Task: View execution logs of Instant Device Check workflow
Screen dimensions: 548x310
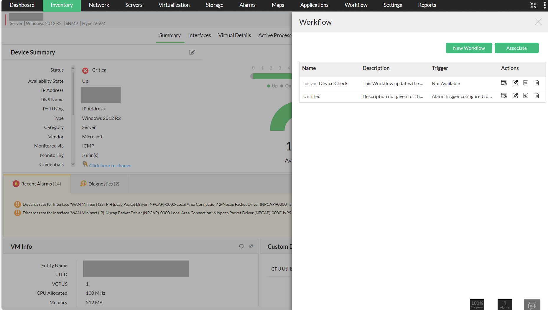Action: coord(526,83)
